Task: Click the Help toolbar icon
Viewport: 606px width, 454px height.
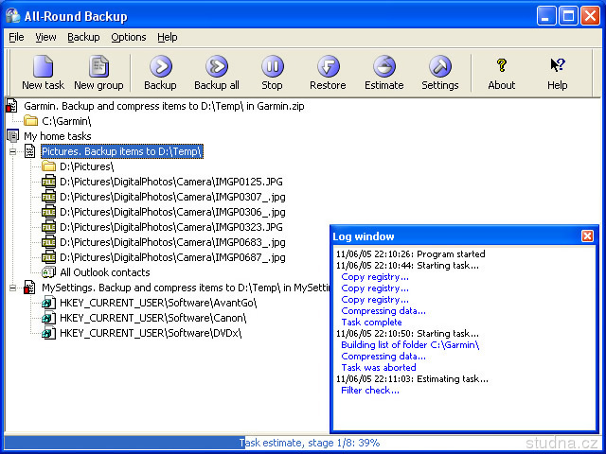Action: (557, 73)
